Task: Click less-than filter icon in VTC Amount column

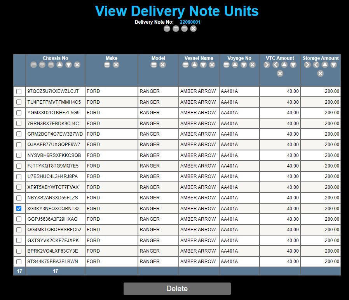Action: click(x=276, y=65)
